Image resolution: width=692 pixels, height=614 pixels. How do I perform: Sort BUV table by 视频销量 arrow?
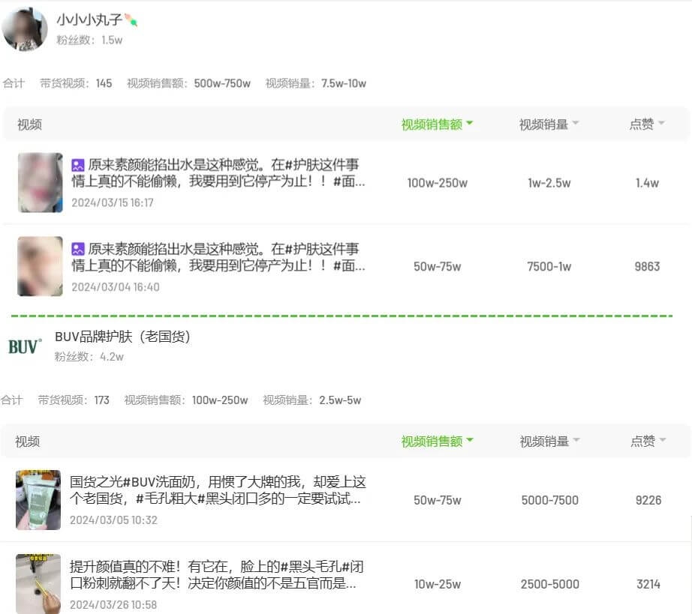(x=576, y=440)
